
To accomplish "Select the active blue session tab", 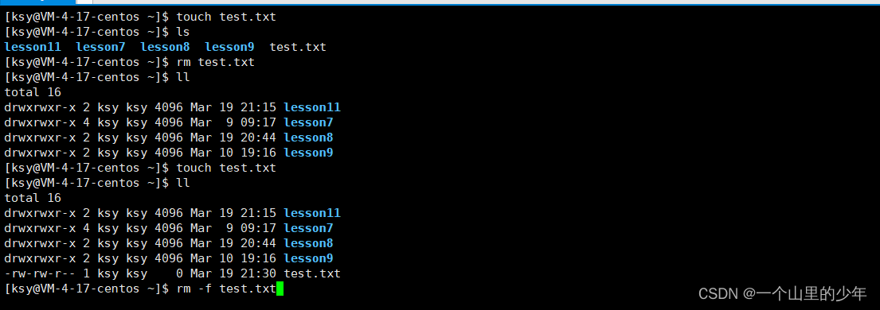I will click(x=37, y=2).
